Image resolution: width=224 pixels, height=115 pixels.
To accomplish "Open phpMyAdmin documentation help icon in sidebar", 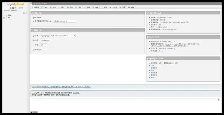I will click(x=15, y=8).
